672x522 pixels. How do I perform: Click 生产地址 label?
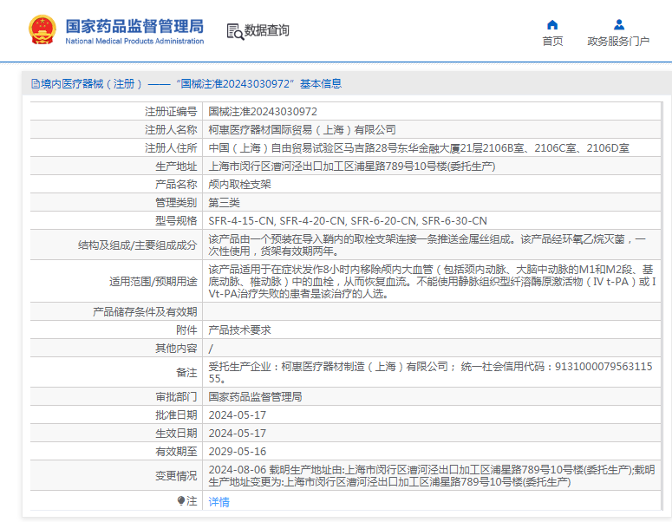pos(176,166)
